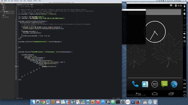The width and height of the screenshot is (188, 105).
Task: Expand the css folder in tree view
Action: click(2, 6)
